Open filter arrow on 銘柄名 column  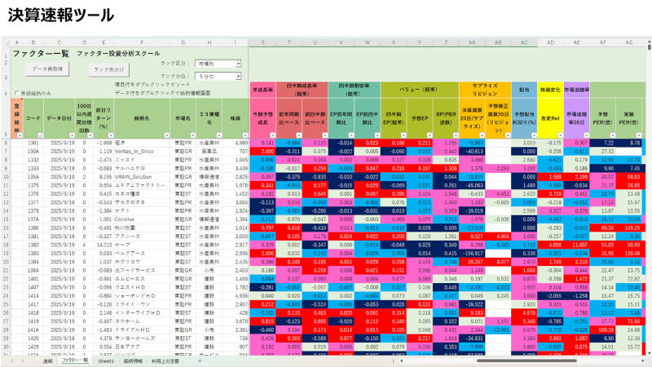168,135
